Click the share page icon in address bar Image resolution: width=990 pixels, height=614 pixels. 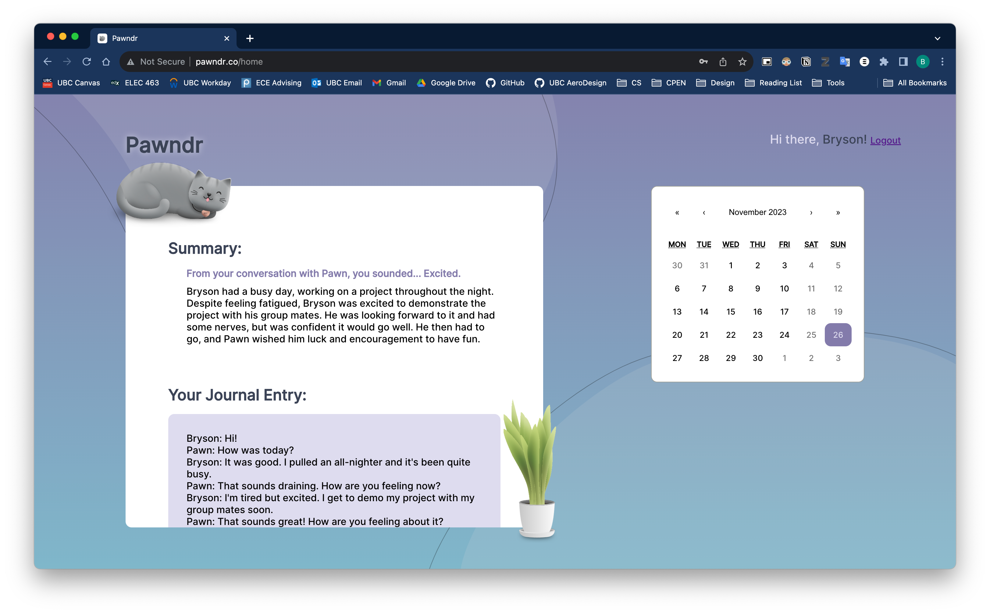click(x=723, y=62)
